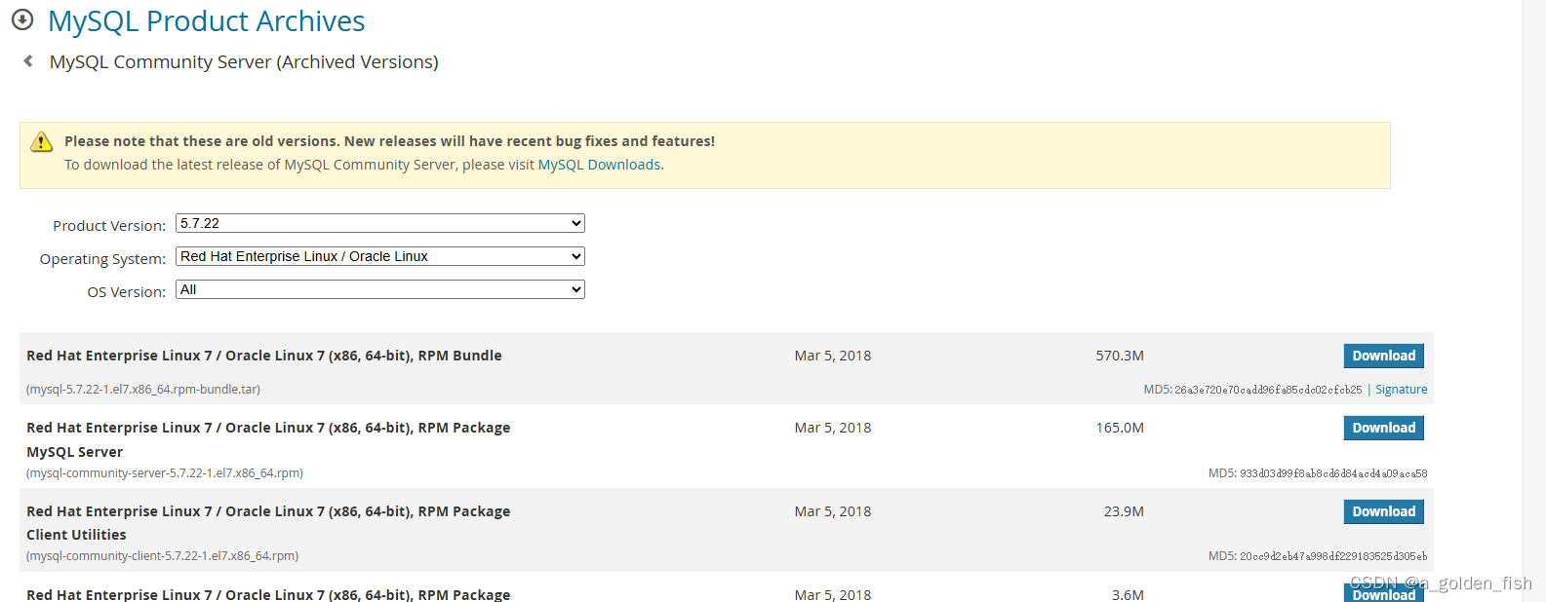Click the Mar 5, 2018 date in RPM Bundle row
The image size is (1546, 602).
point(833,356)
